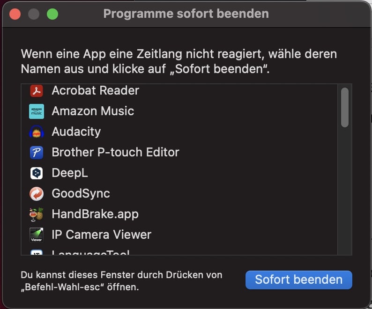The image size is (372, 309).
Task: Click the IP Camera Viewer icon
Action: [37, 235]
